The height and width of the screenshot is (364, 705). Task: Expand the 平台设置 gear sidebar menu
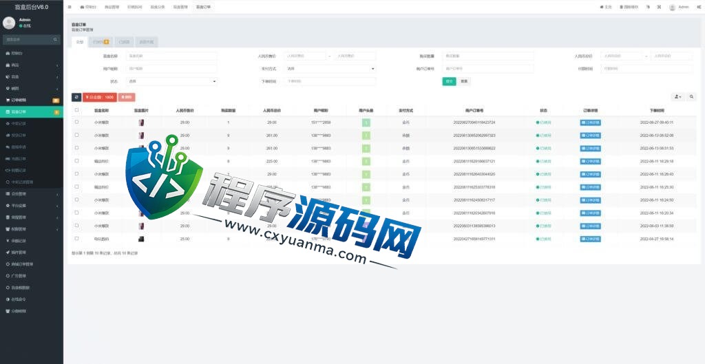click(32, 205)
